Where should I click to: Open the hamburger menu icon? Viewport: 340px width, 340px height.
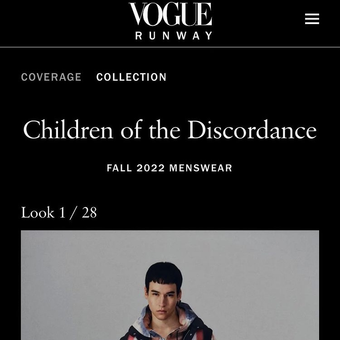(312, 19)
